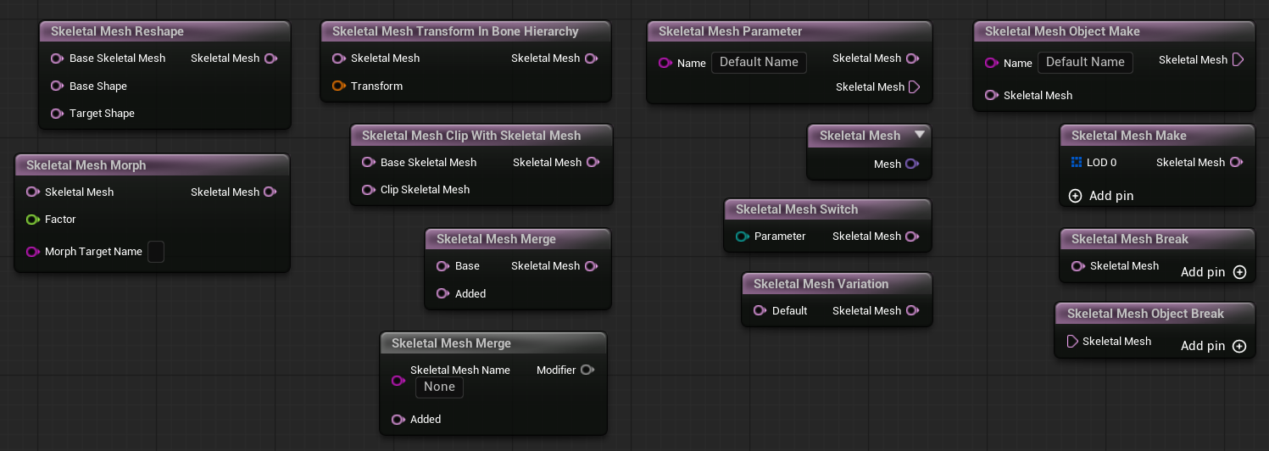Click the Skeletal Mesh object pin on Object Break
Screen dimensions: 1269x451
[1072, 342]
